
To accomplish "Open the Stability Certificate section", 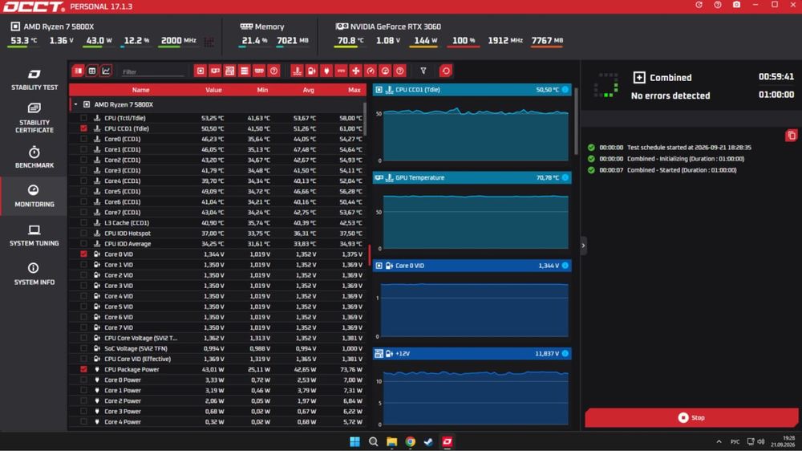I will pyautogui.click(x=34, y=118).
